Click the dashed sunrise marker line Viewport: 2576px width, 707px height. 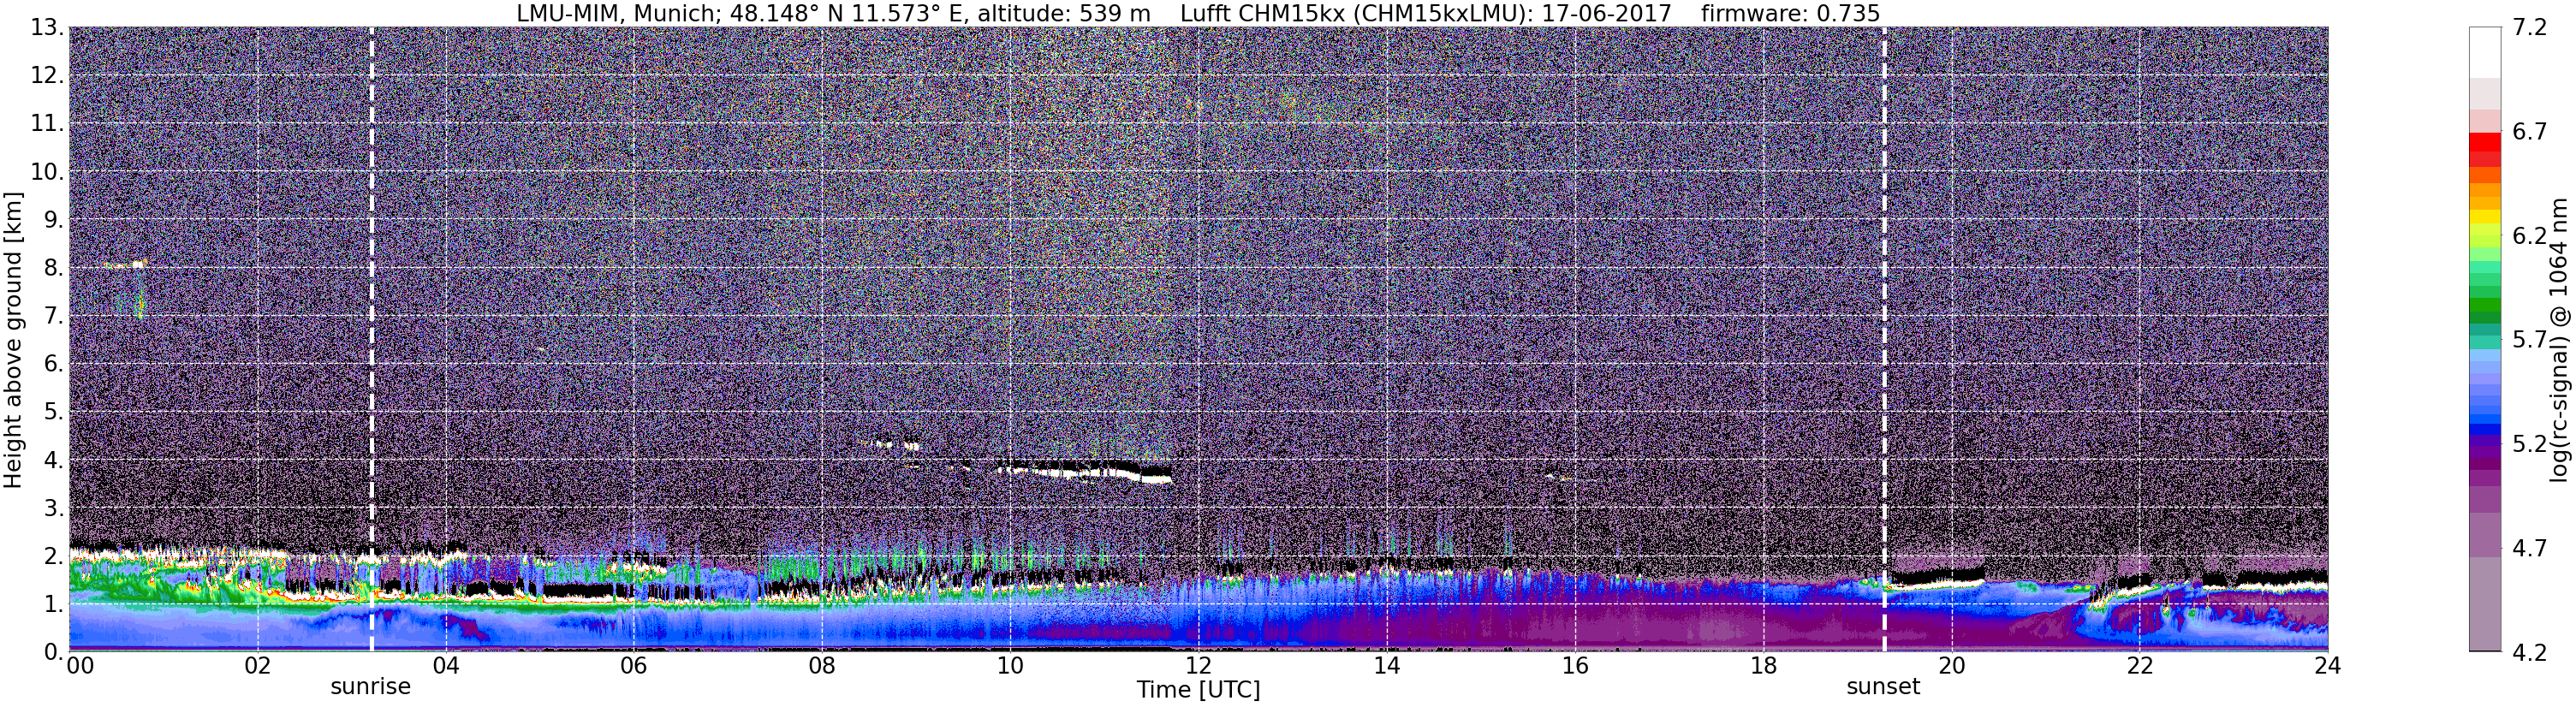[372, 339]
